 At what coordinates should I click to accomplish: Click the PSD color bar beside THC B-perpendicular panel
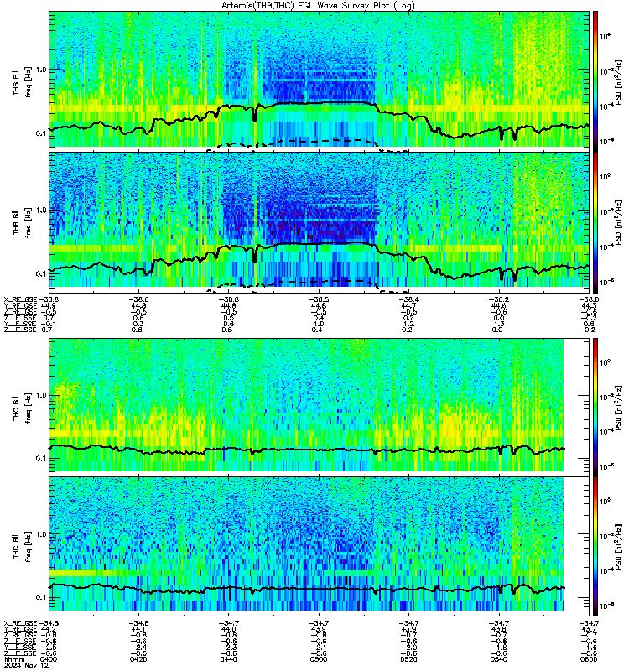[595, 408]
